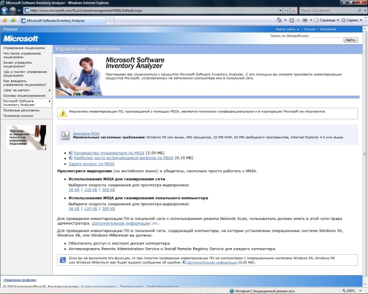Choose 110 КБ for local computer video

pos(91,209)
